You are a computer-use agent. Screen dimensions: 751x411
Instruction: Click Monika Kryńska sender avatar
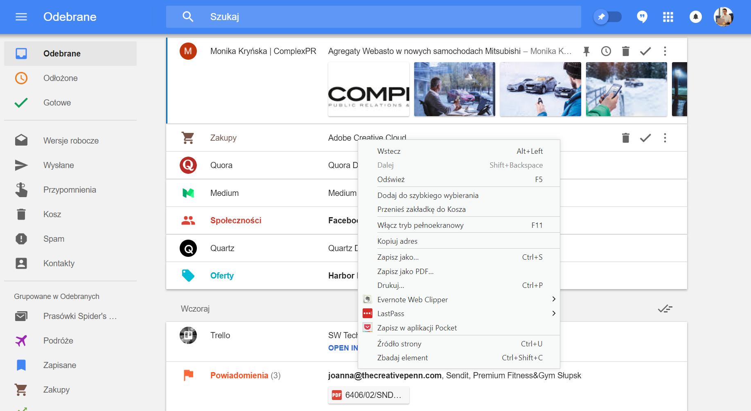click(x=188, y=51)
